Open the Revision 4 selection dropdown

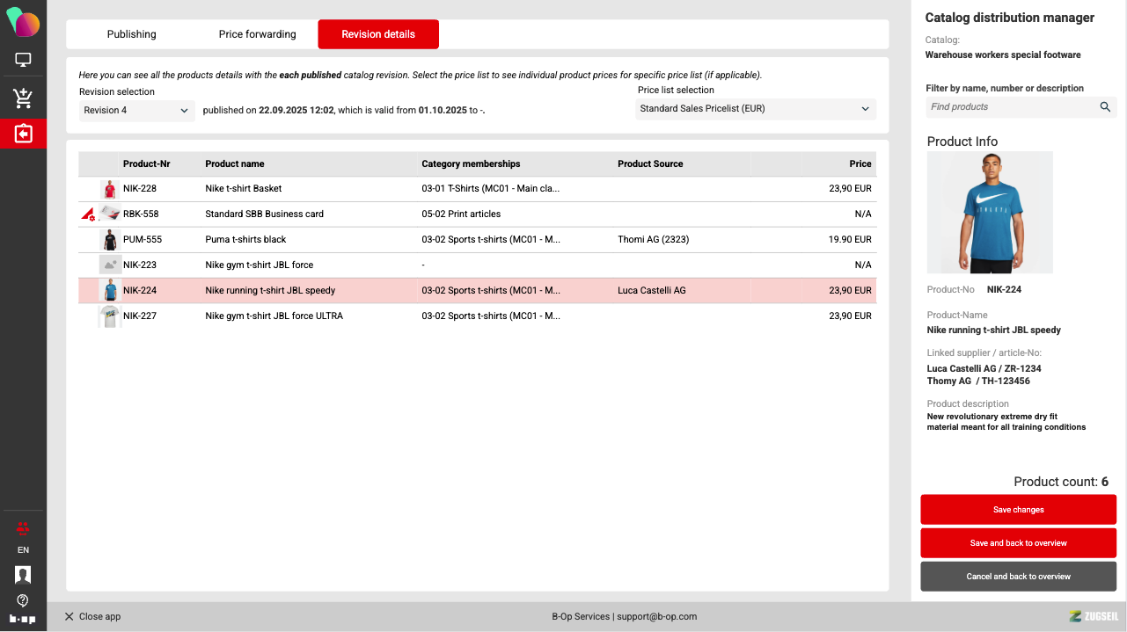pyautogui.click(x=136, y=111)
